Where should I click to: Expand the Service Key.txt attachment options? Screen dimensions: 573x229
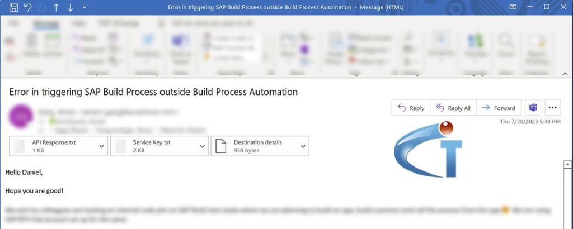click(202, 146)
